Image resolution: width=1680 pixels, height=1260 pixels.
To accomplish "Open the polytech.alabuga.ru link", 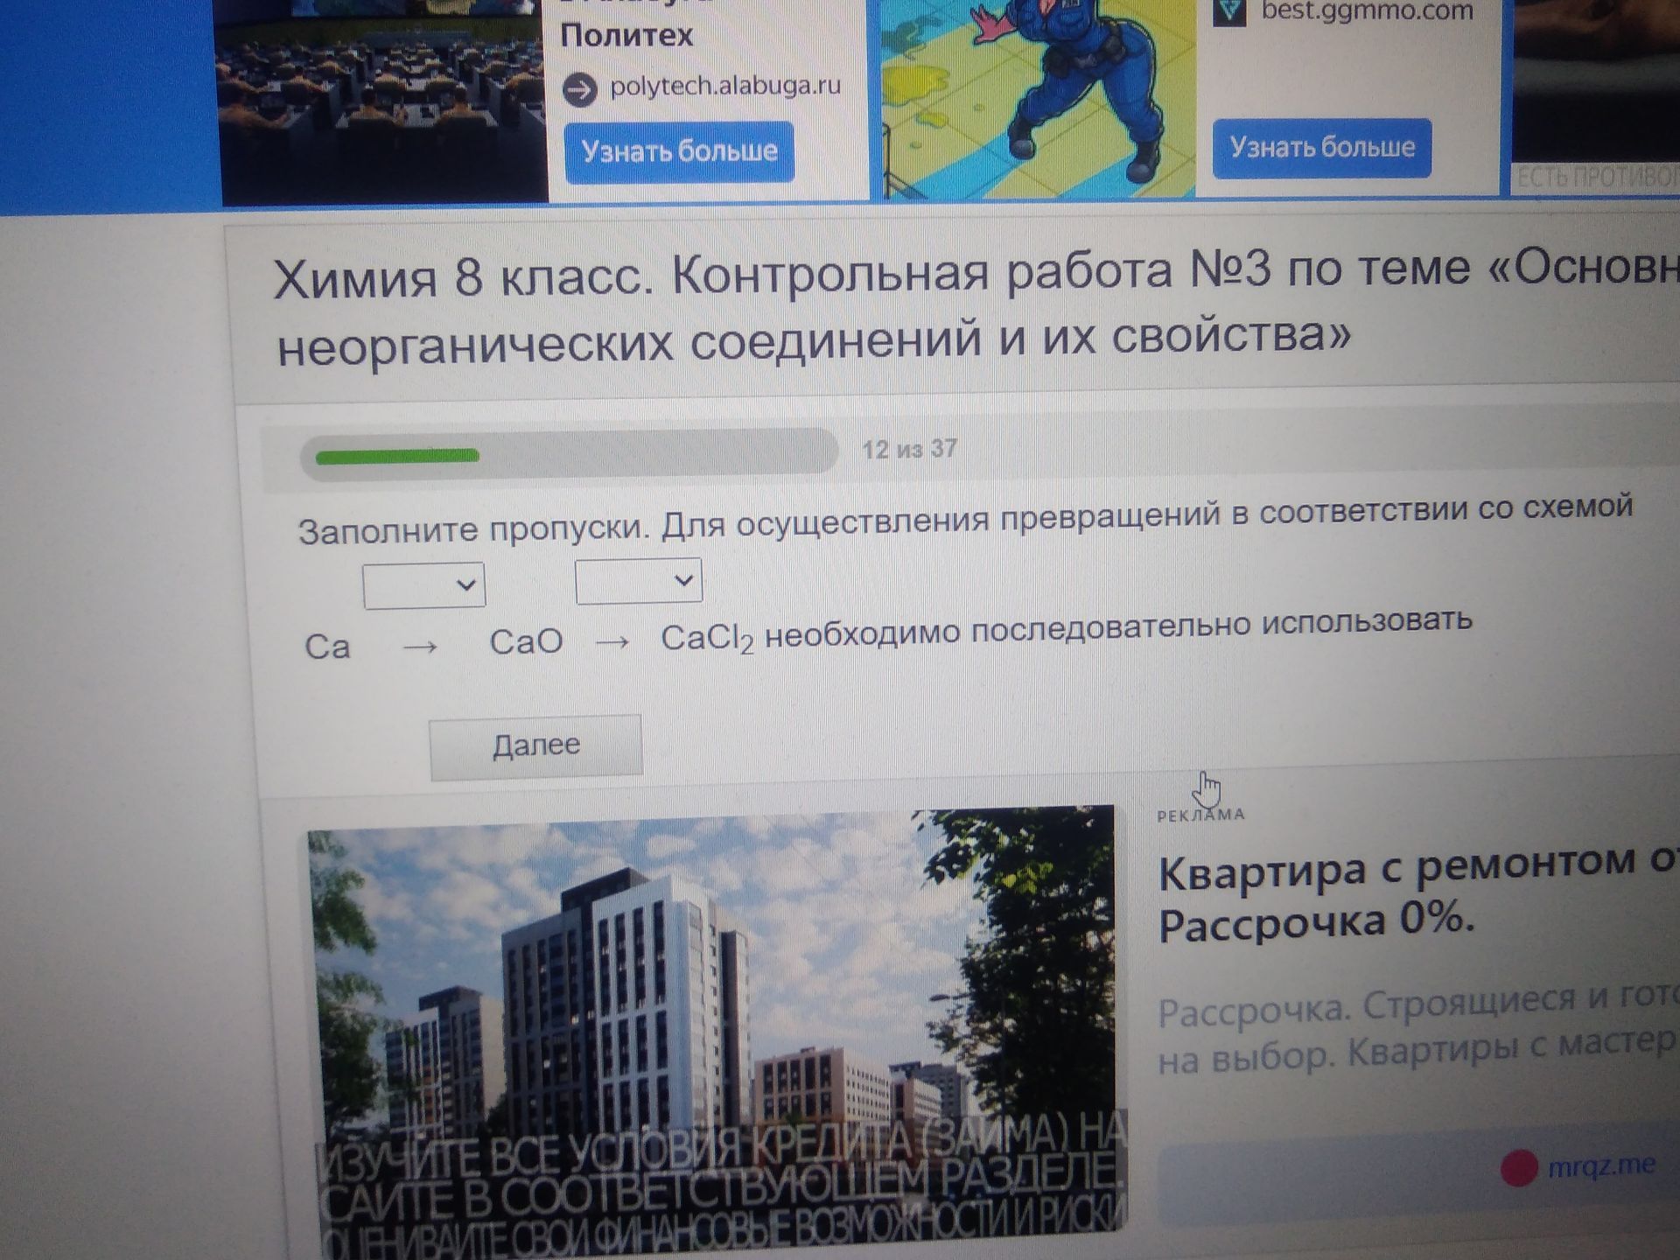I will click(725, 86).
